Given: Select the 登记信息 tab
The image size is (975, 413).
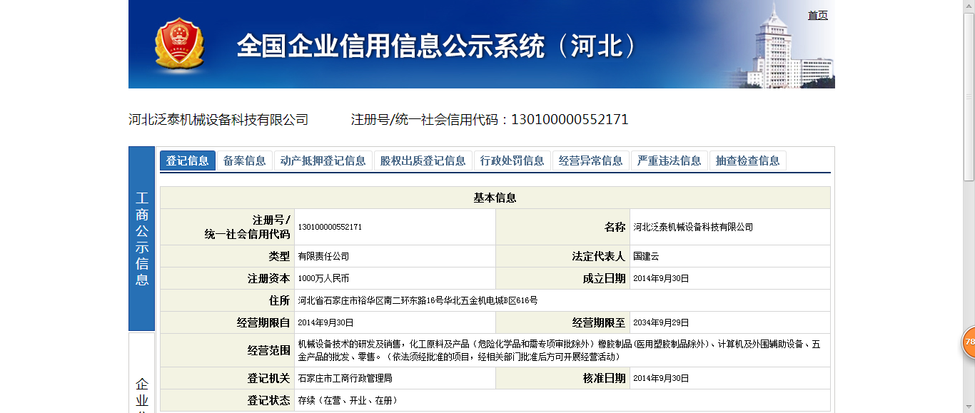Looking at the screenshot, I should coord(187,160).
